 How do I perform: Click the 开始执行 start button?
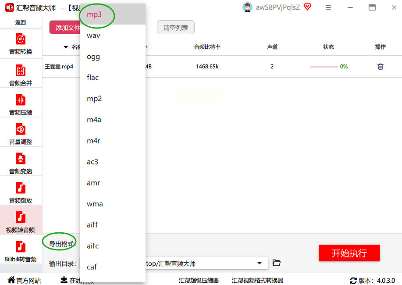(x=349, y=253)
